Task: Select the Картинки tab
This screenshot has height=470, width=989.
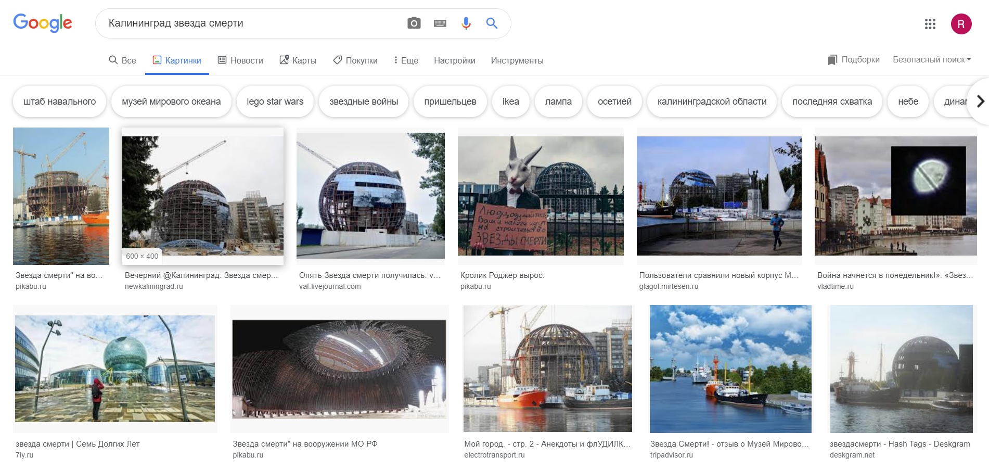Action: 177,60
